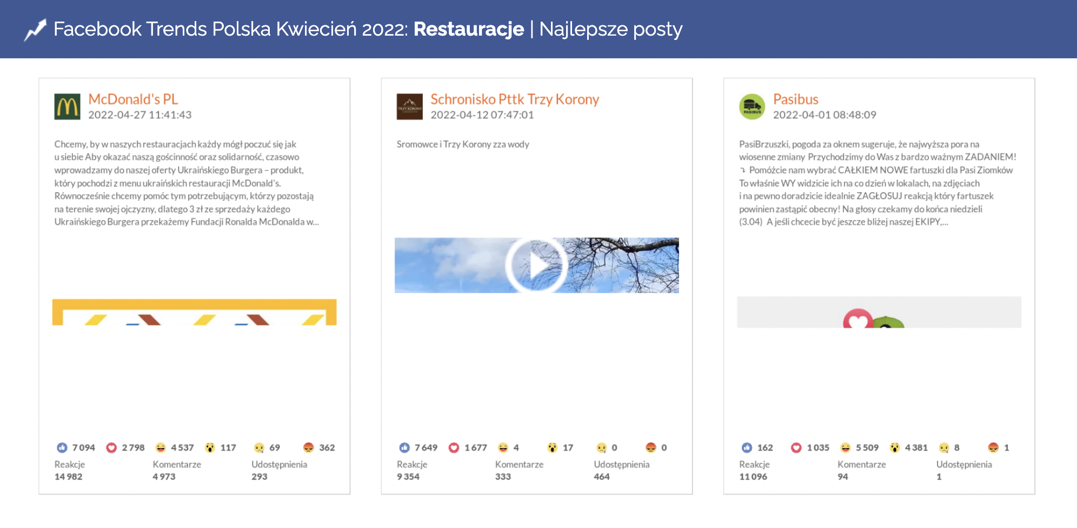The height and width of the screenshot is (528, 1077).
Task: Click the McDonald's PL logo avatar
Action: pyautogui.click(x=67, y=106)
